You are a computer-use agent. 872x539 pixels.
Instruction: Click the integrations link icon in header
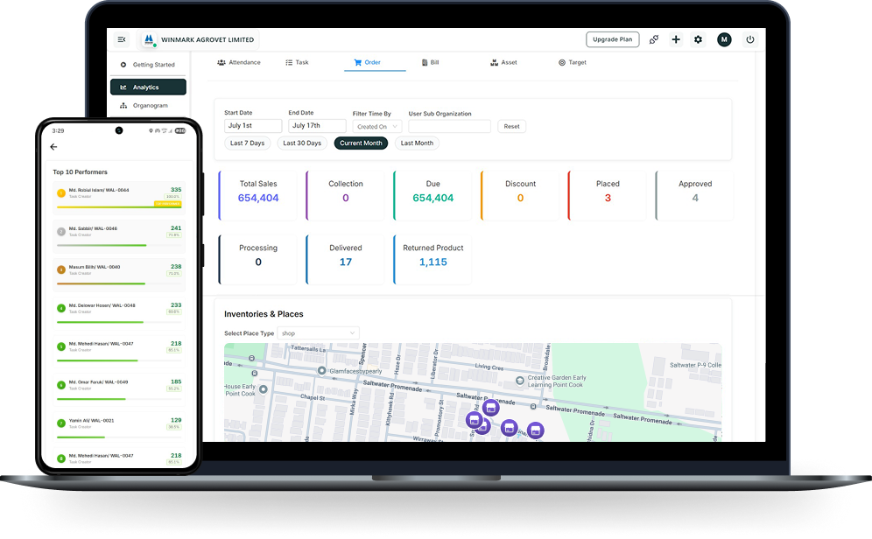[x=654, y=39]
